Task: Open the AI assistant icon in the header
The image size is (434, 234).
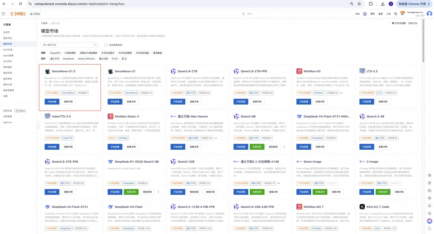Action: pos(365,14)
